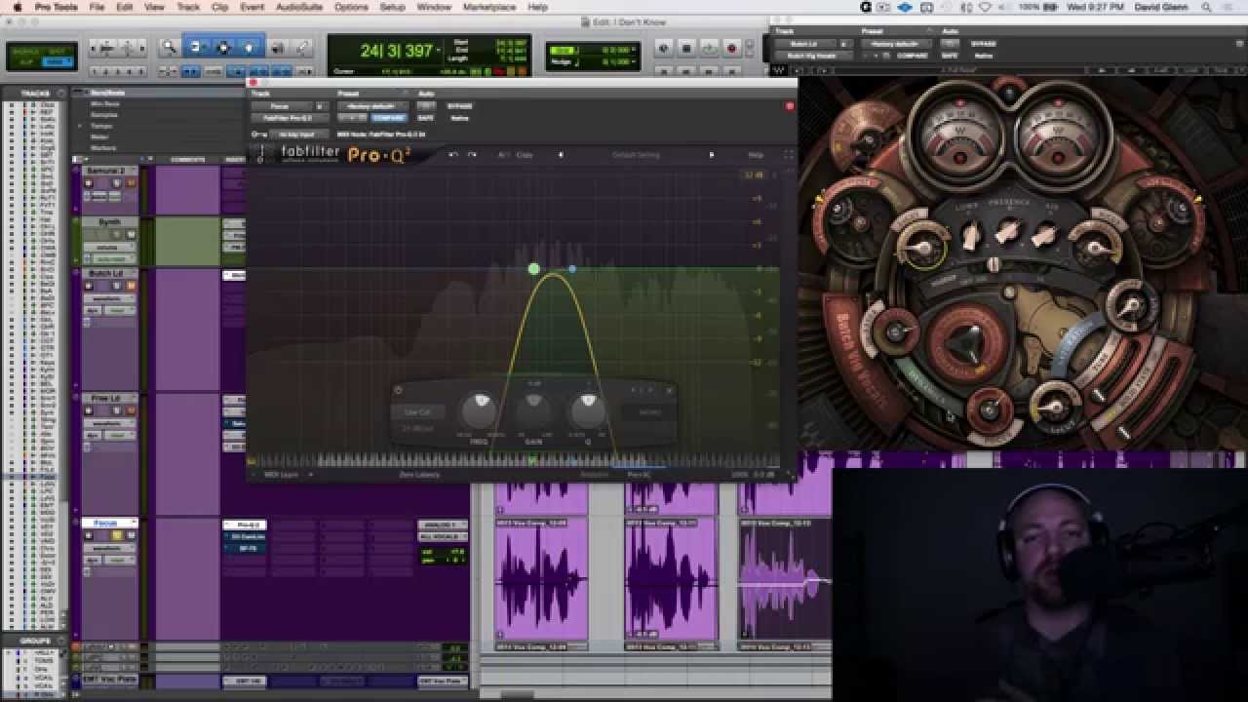Select the Pencil tool
This screenshot has width=1248, height=702.
pos(302,47)
